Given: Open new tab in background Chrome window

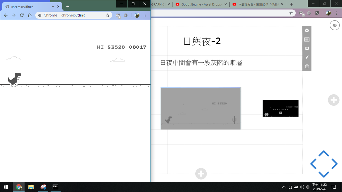Looking at the screenshot, I should (291, 4).
